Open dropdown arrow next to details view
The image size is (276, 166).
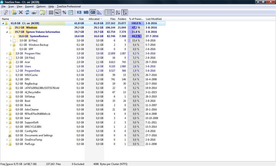point(113,12)
